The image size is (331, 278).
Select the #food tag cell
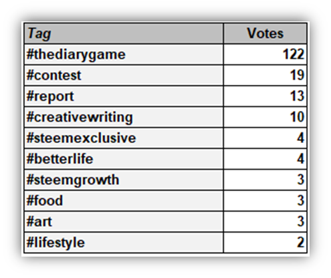pos(124,200)
